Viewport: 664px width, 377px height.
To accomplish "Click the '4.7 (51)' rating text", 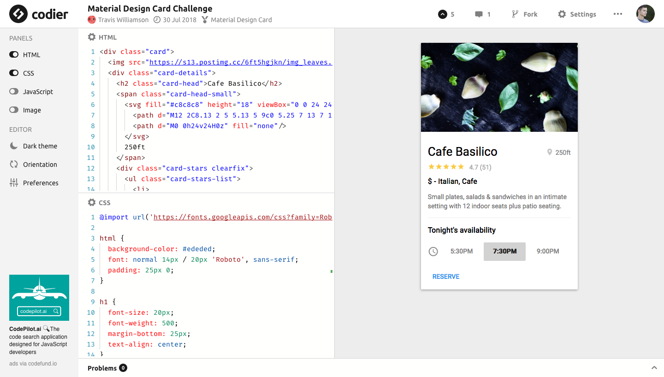I will [480, 167].
